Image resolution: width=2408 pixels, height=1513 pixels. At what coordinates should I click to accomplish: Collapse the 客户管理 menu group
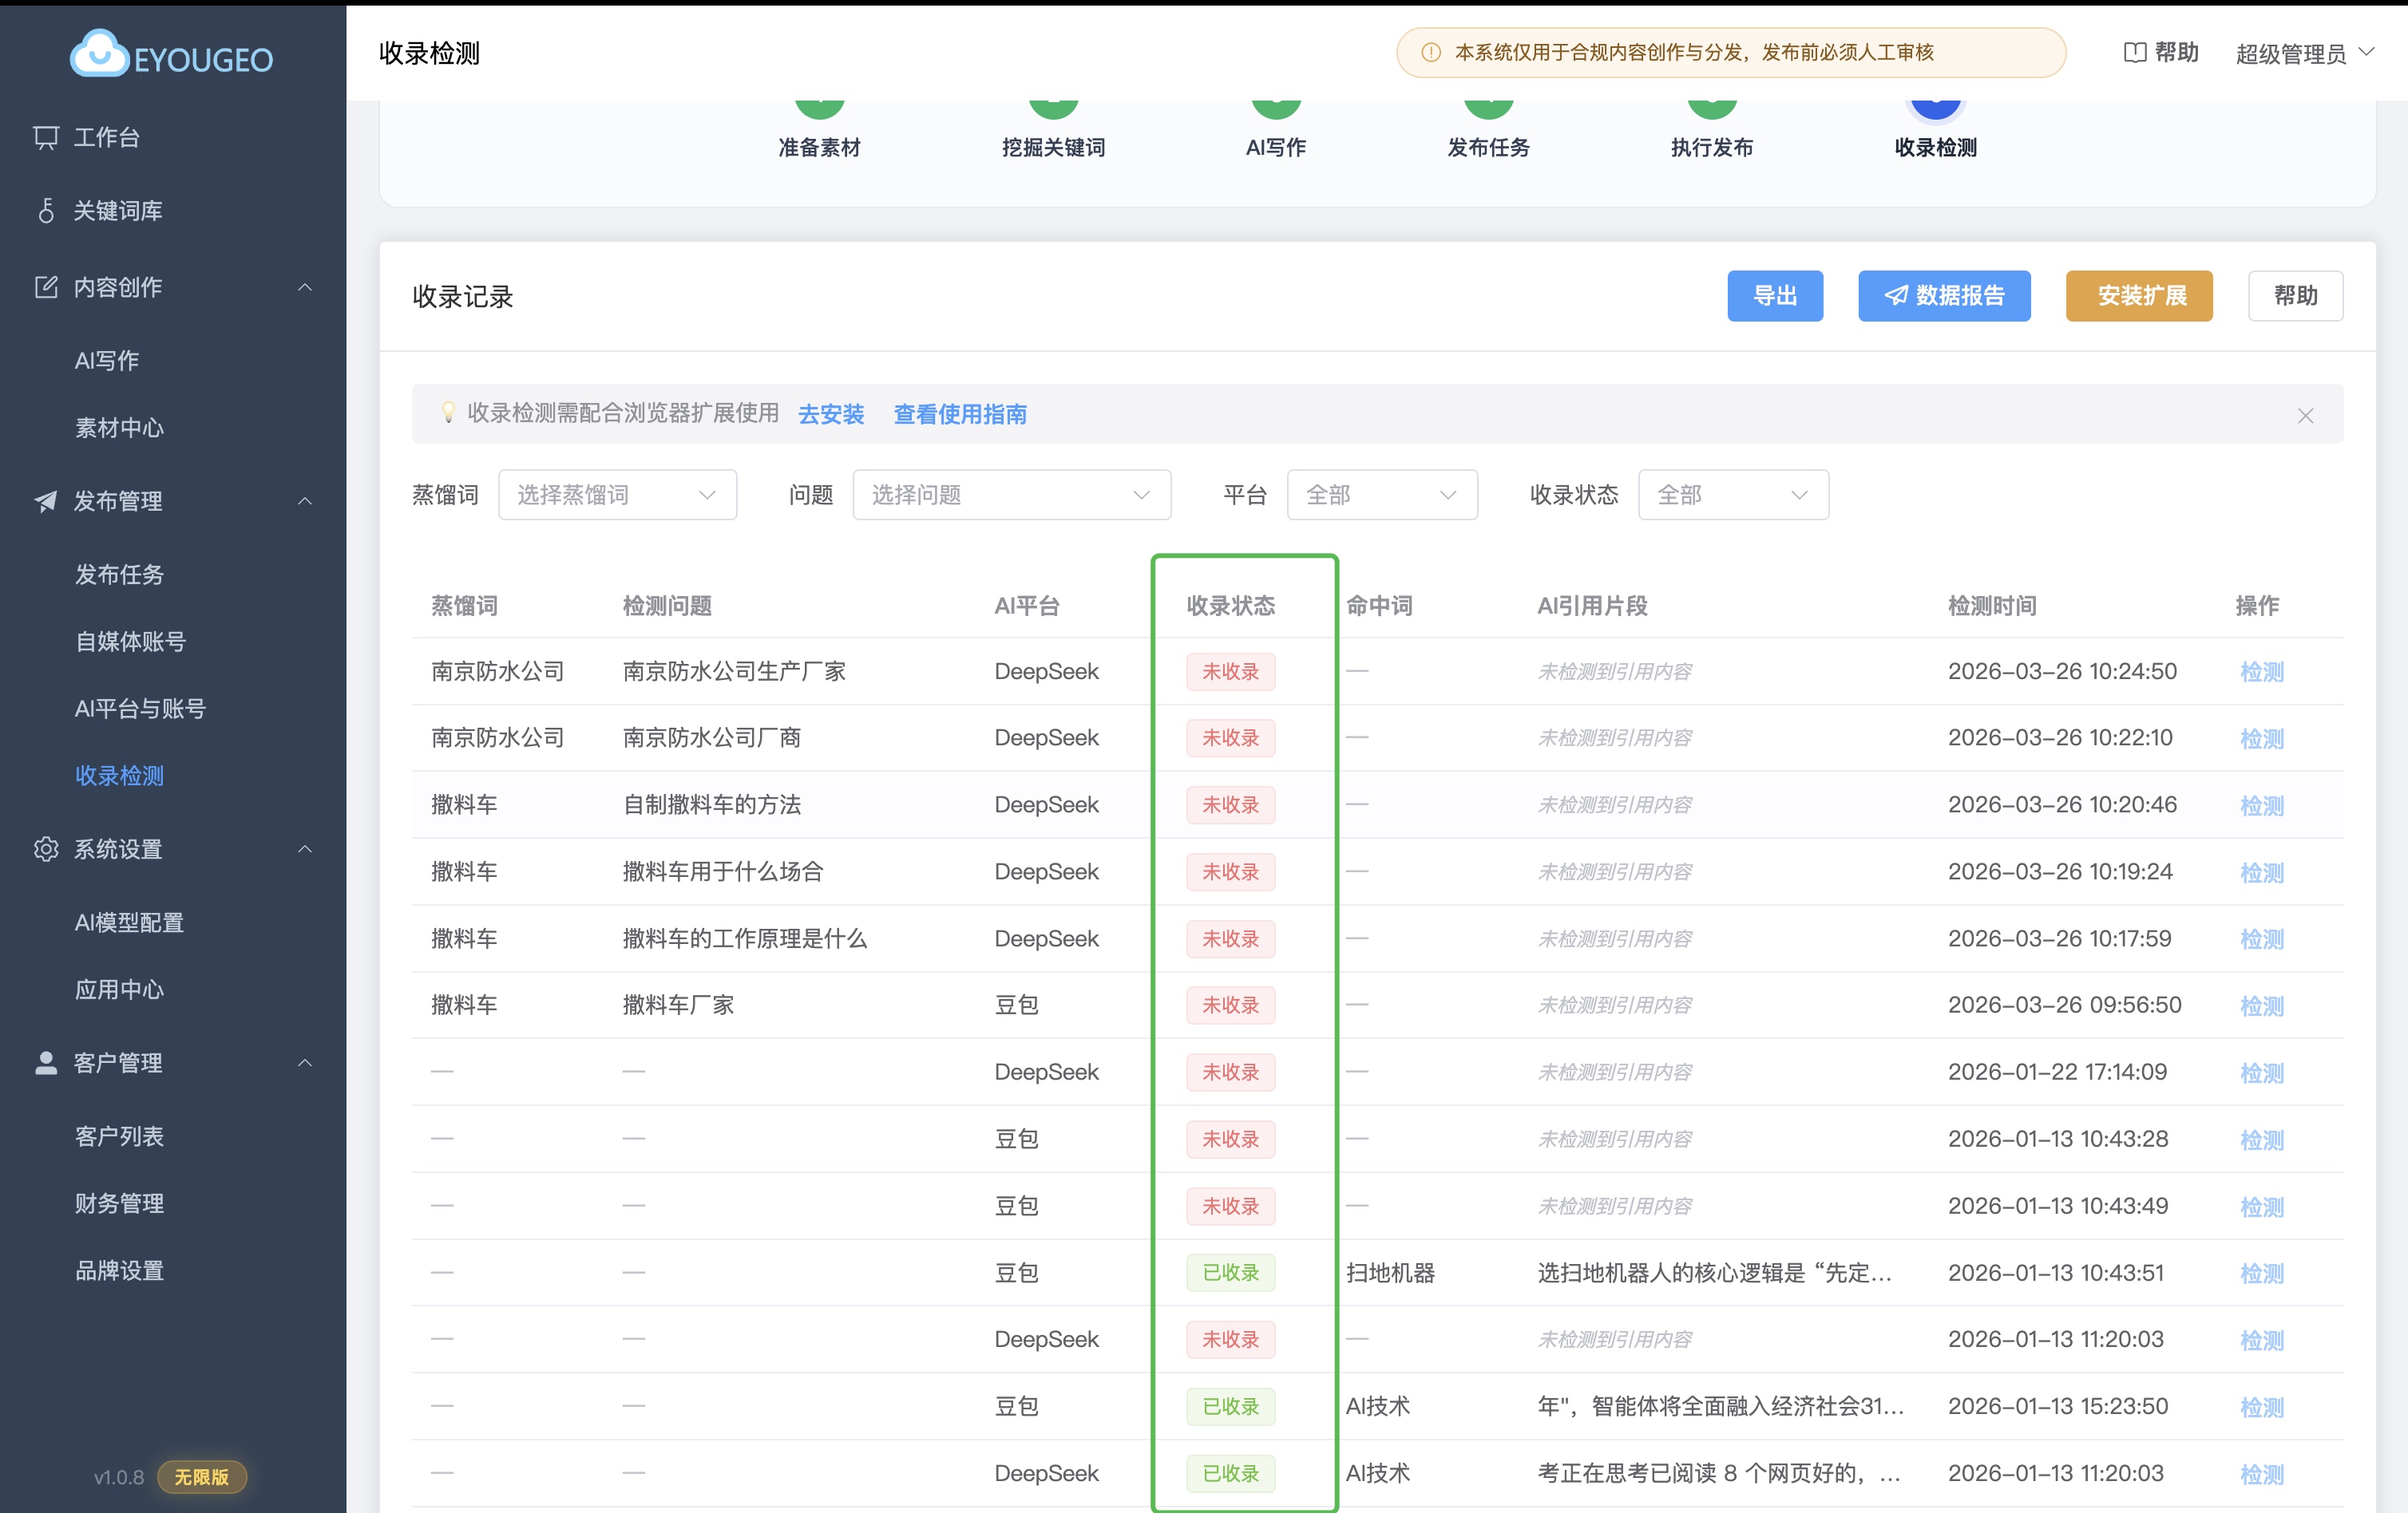[305, 1063]
